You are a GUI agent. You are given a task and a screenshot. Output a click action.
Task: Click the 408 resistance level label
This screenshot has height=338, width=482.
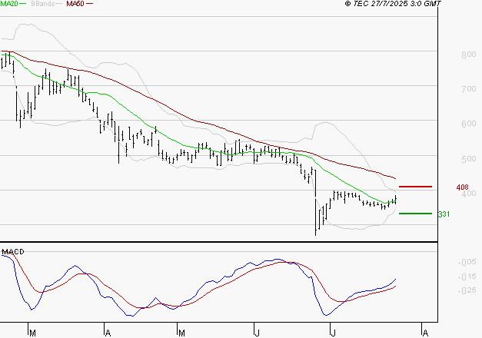point(462,187)
